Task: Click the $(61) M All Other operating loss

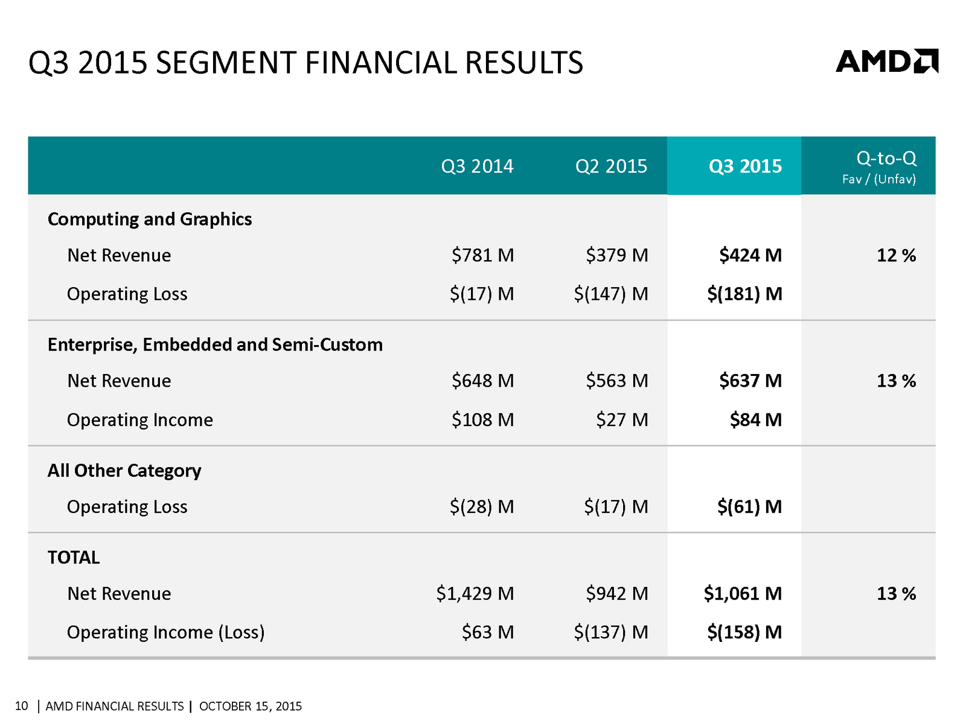Action: [x=749, y=507]
